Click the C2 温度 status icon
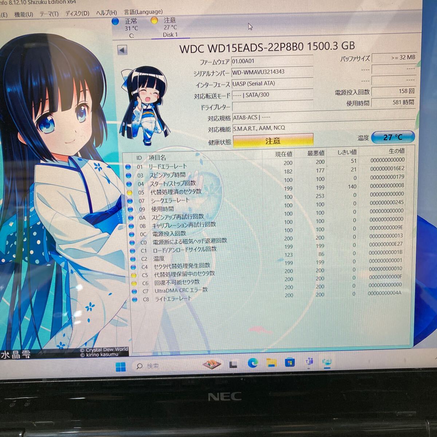 (x=132, y=259)
